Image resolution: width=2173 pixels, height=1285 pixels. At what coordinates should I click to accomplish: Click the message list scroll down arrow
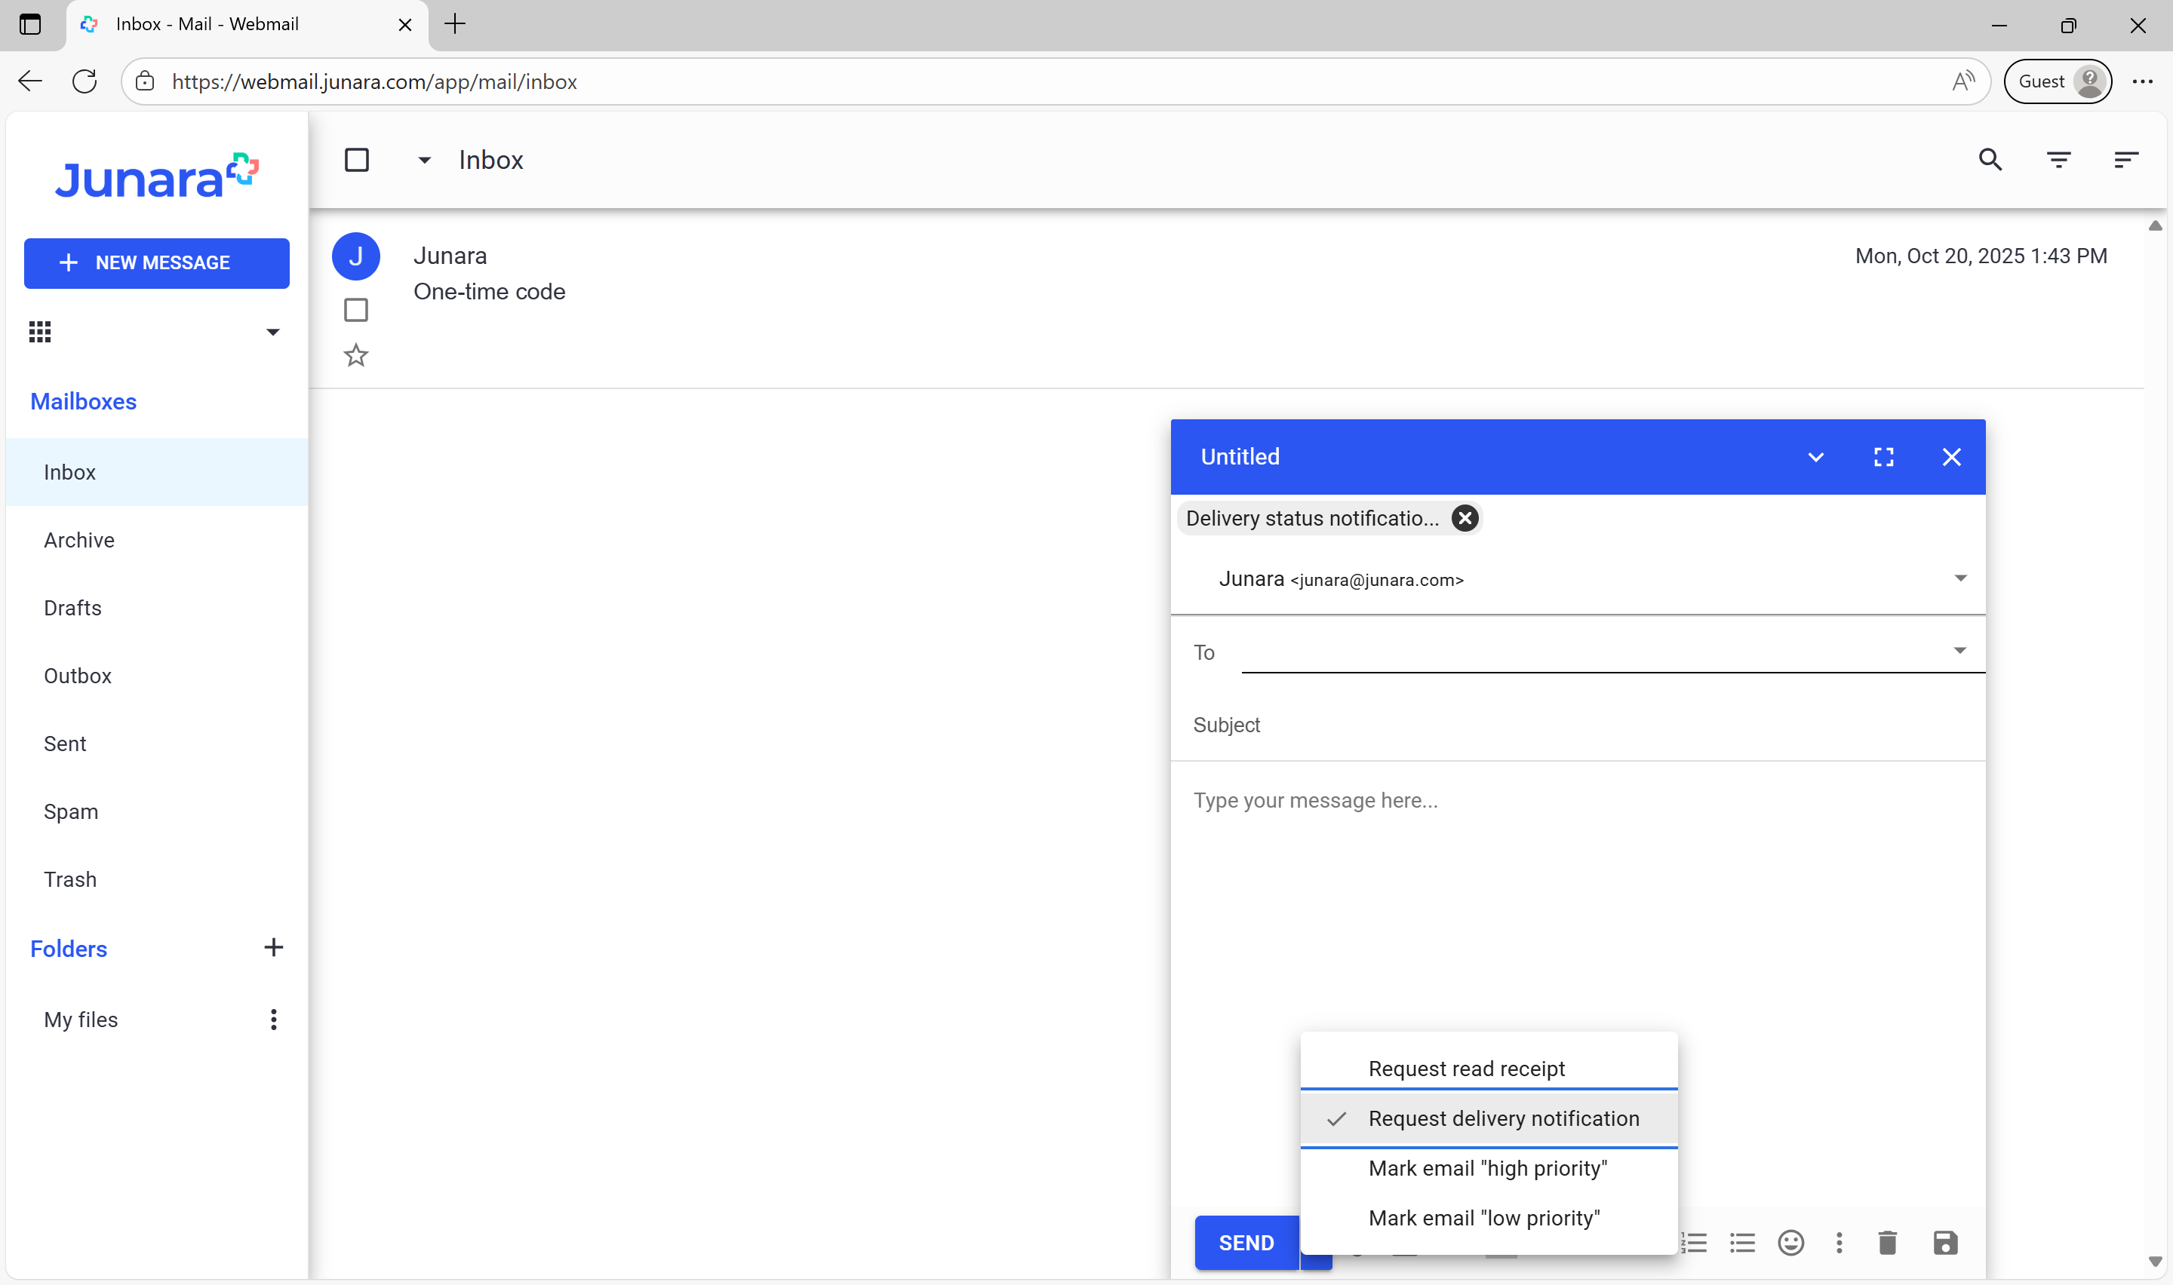click(2155, 1262)
